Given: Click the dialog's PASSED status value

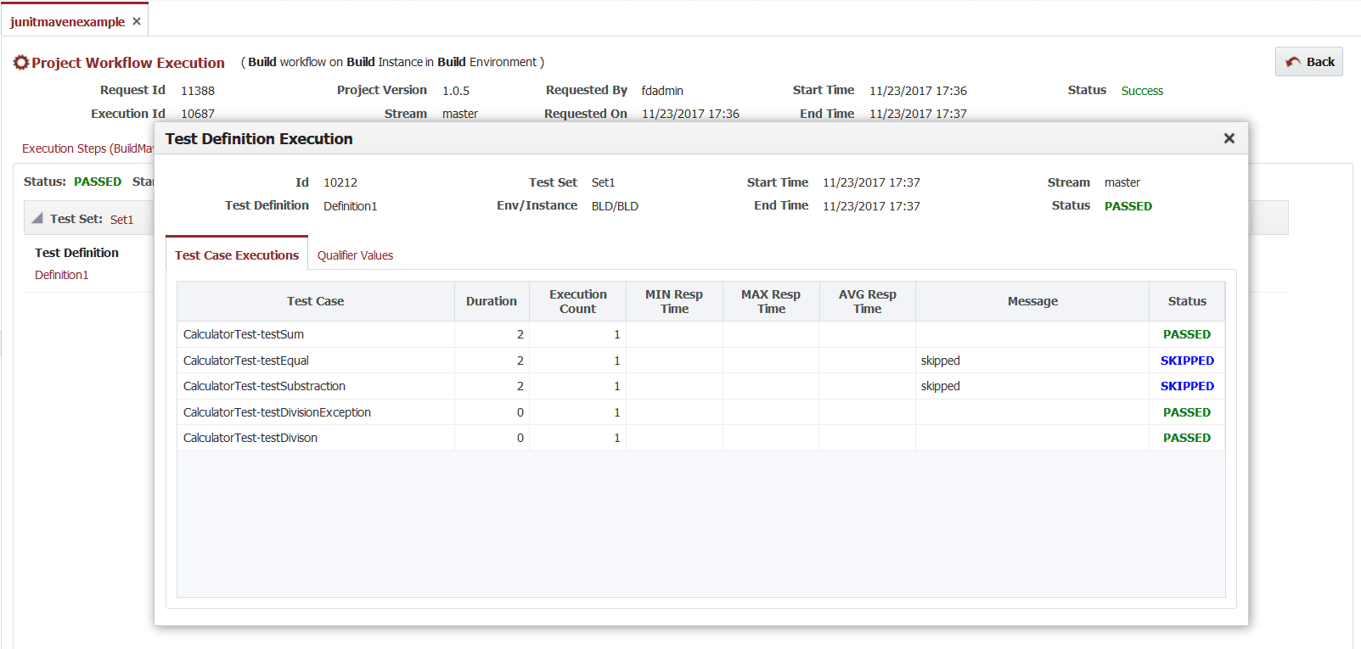Looking at the screenshot, I should coord(1128,206).
